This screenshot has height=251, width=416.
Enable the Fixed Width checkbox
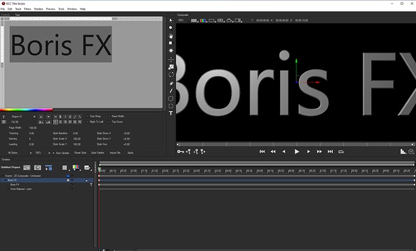(109, 116)
